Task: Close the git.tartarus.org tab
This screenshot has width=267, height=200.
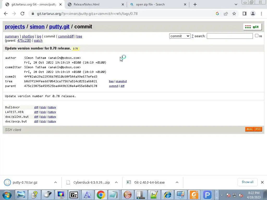Action: pos(60,5)
